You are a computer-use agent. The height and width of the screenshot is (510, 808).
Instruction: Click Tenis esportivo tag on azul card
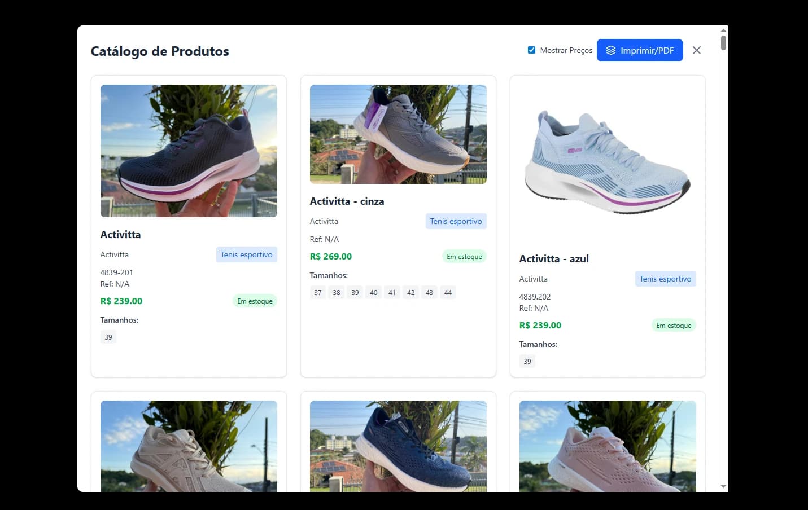click(x=665, y=279)
